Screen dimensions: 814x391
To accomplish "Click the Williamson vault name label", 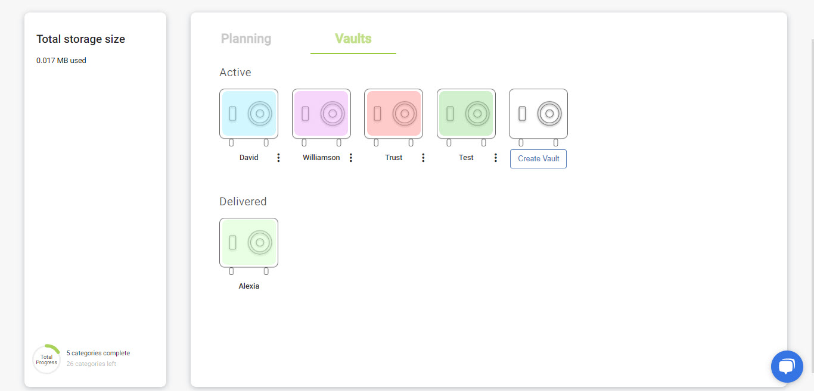I will coord(321,158).
